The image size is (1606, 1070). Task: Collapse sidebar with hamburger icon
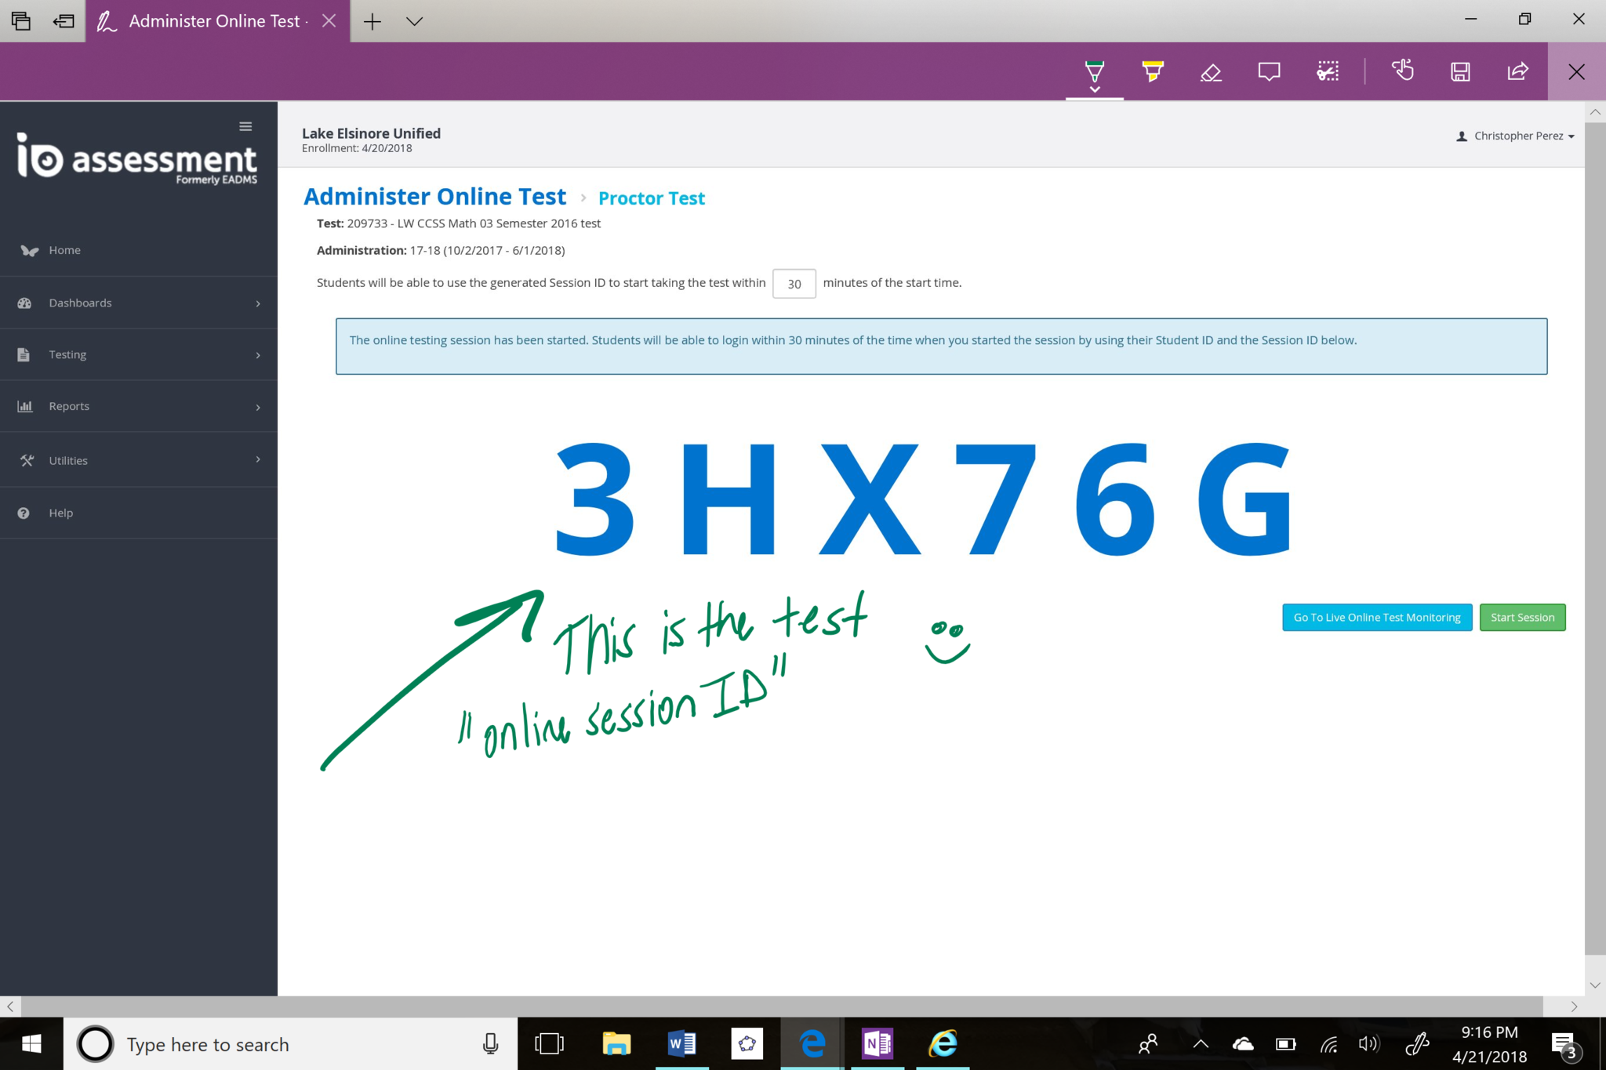pos(245,126)
